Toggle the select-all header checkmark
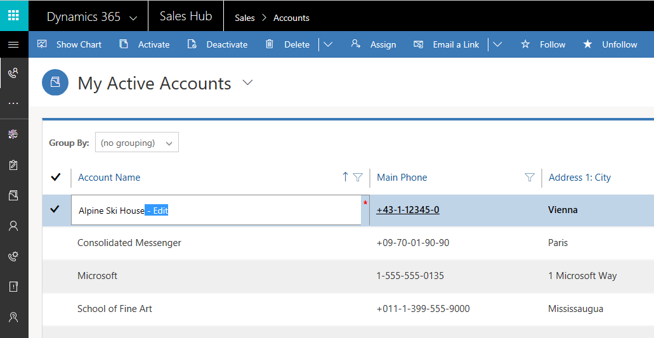This screenshot has height=338, width=654. (x=55, y=177)
